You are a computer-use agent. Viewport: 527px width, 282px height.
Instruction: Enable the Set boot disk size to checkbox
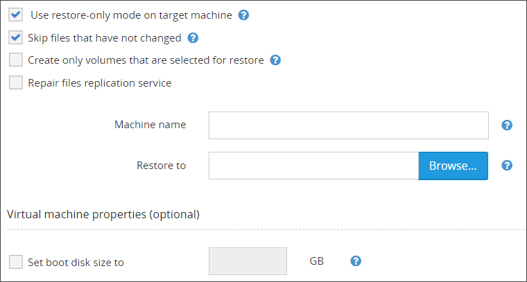16,262
